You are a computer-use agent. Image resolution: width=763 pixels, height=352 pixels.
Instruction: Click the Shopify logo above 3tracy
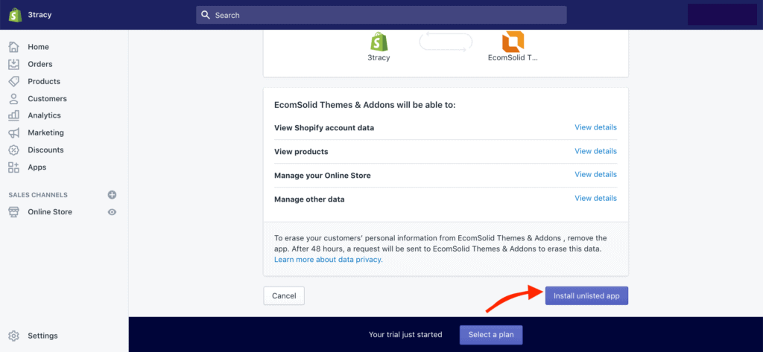379,42
